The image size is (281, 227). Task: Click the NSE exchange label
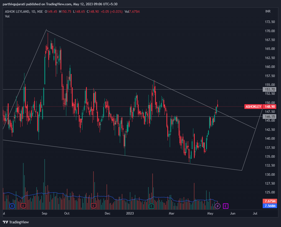click(x=40, y=12)
